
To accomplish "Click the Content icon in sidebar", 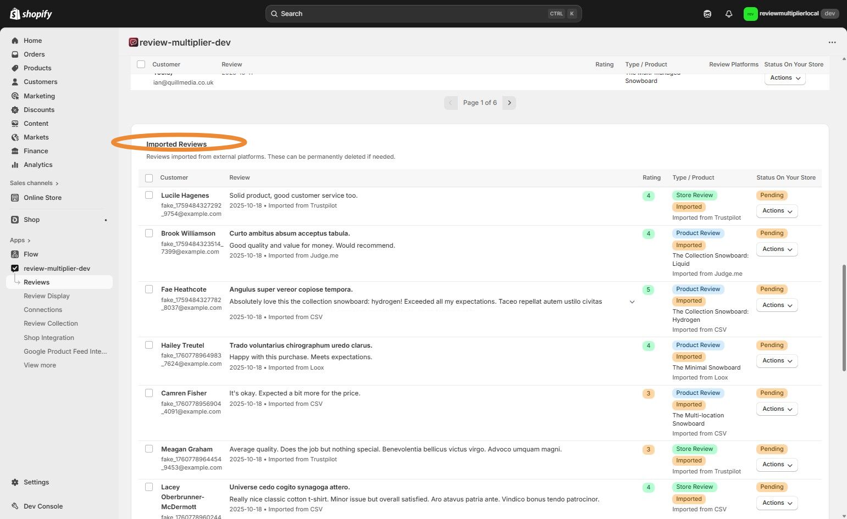I will pyautogui.click(x=15, y=124).
